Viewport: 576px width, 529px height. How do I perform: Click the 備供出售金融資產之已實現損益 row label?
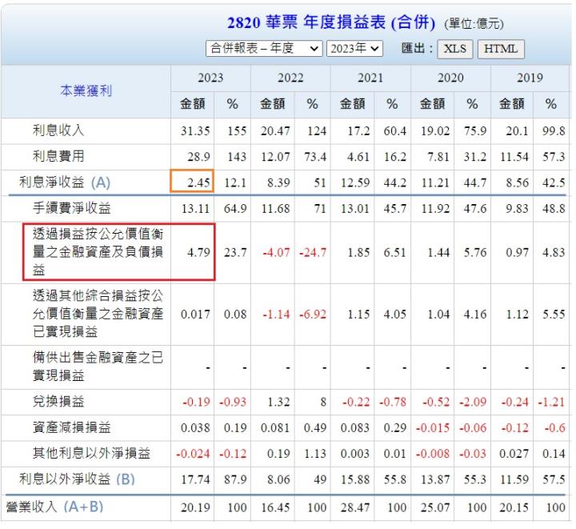click(98, 367)
